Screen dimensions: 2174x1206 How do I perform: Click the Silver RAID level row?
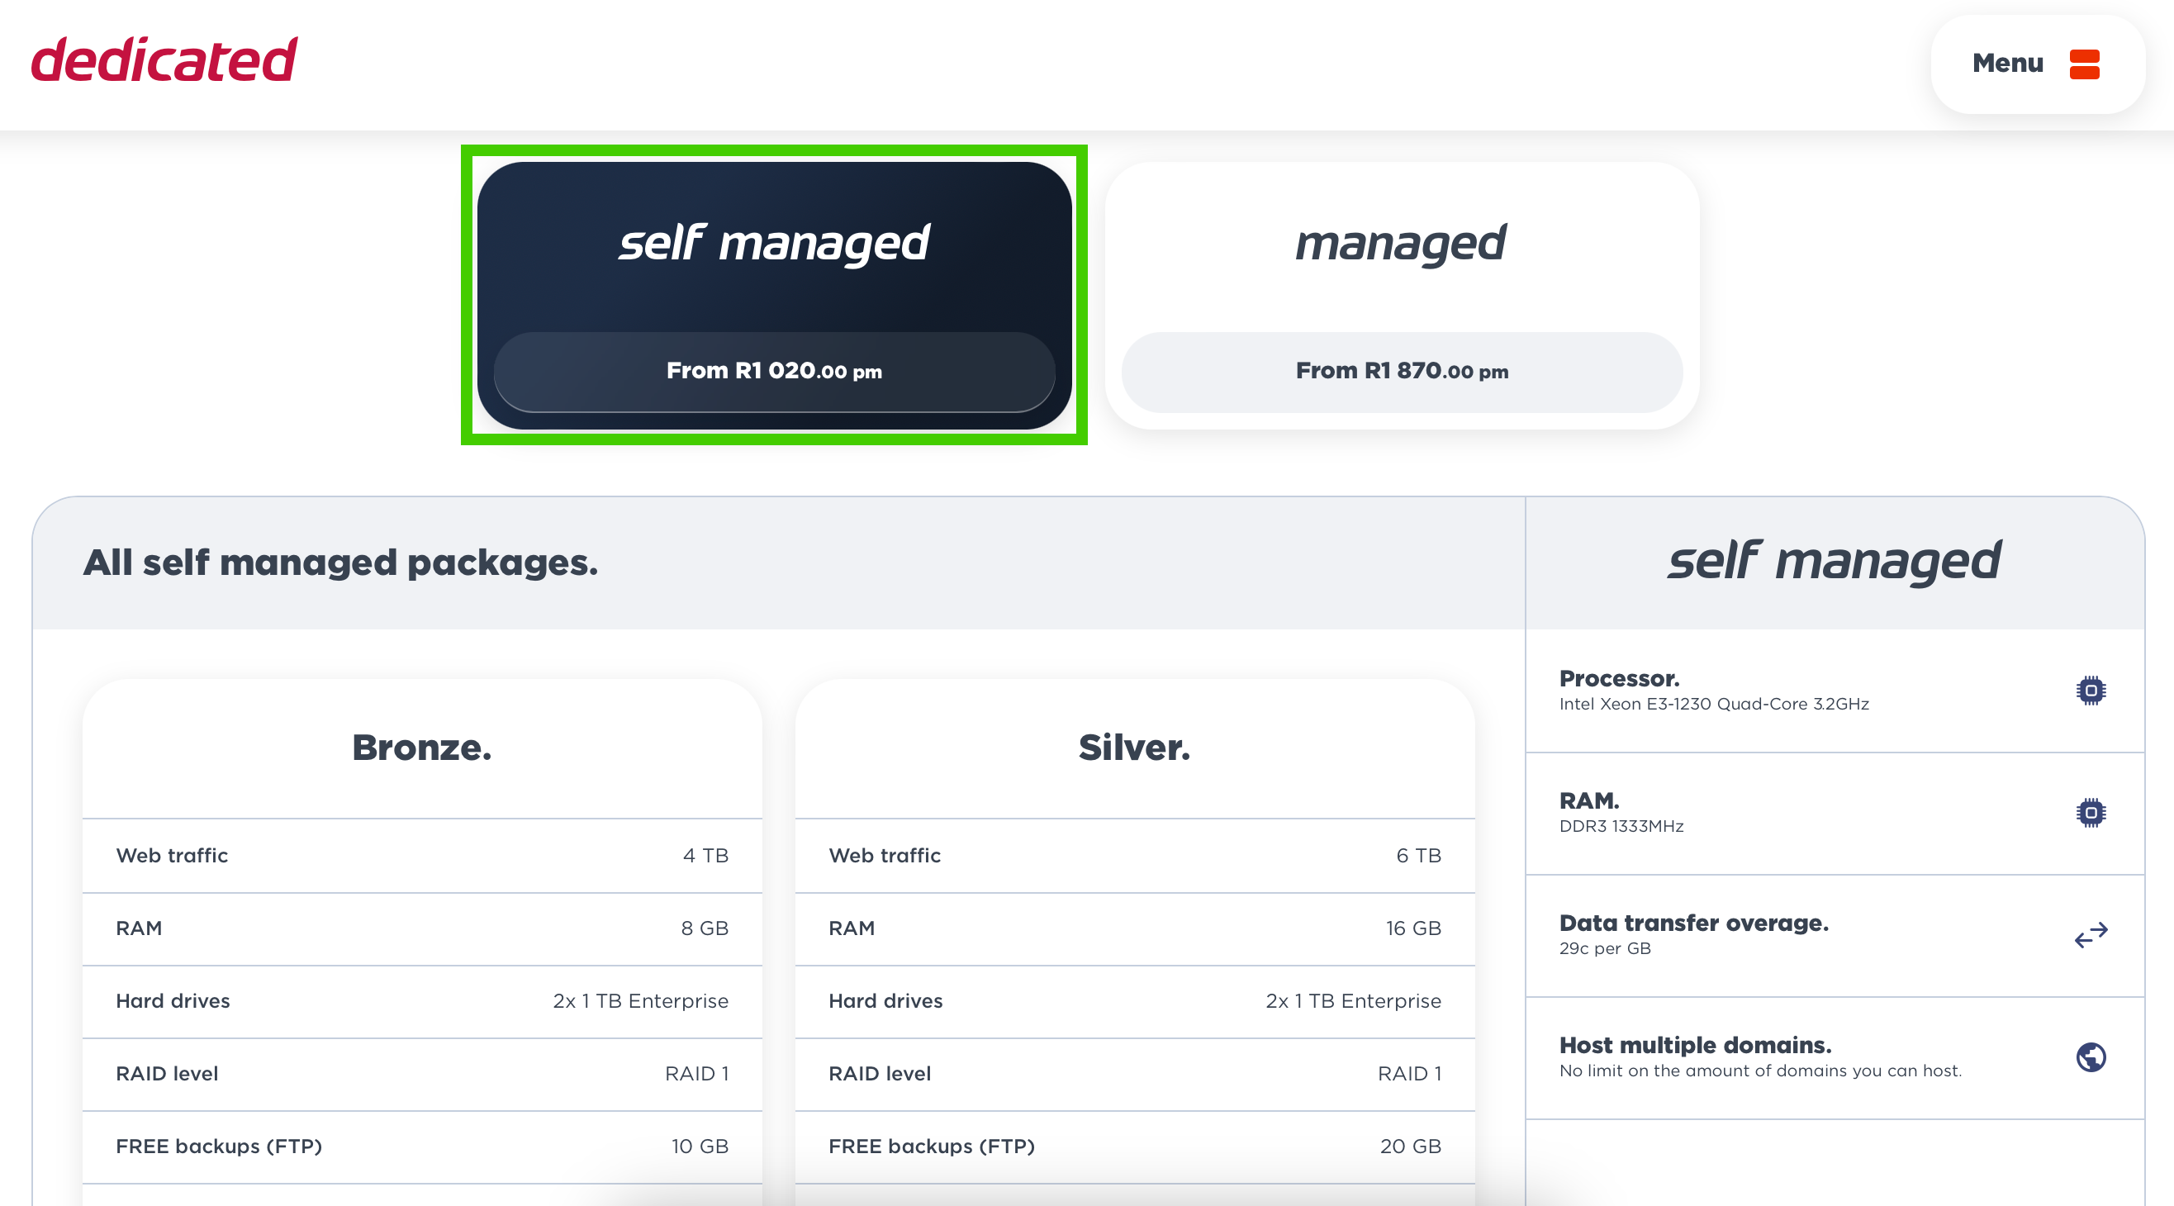click(1134, 1074)
